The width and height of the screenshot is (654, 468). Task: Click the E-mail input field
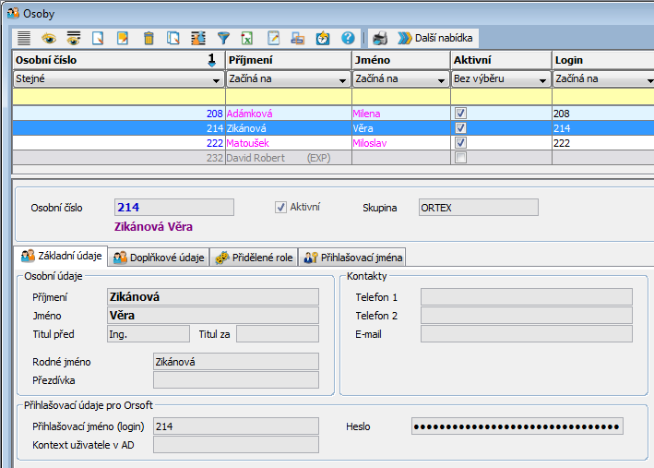coord(526,334)
